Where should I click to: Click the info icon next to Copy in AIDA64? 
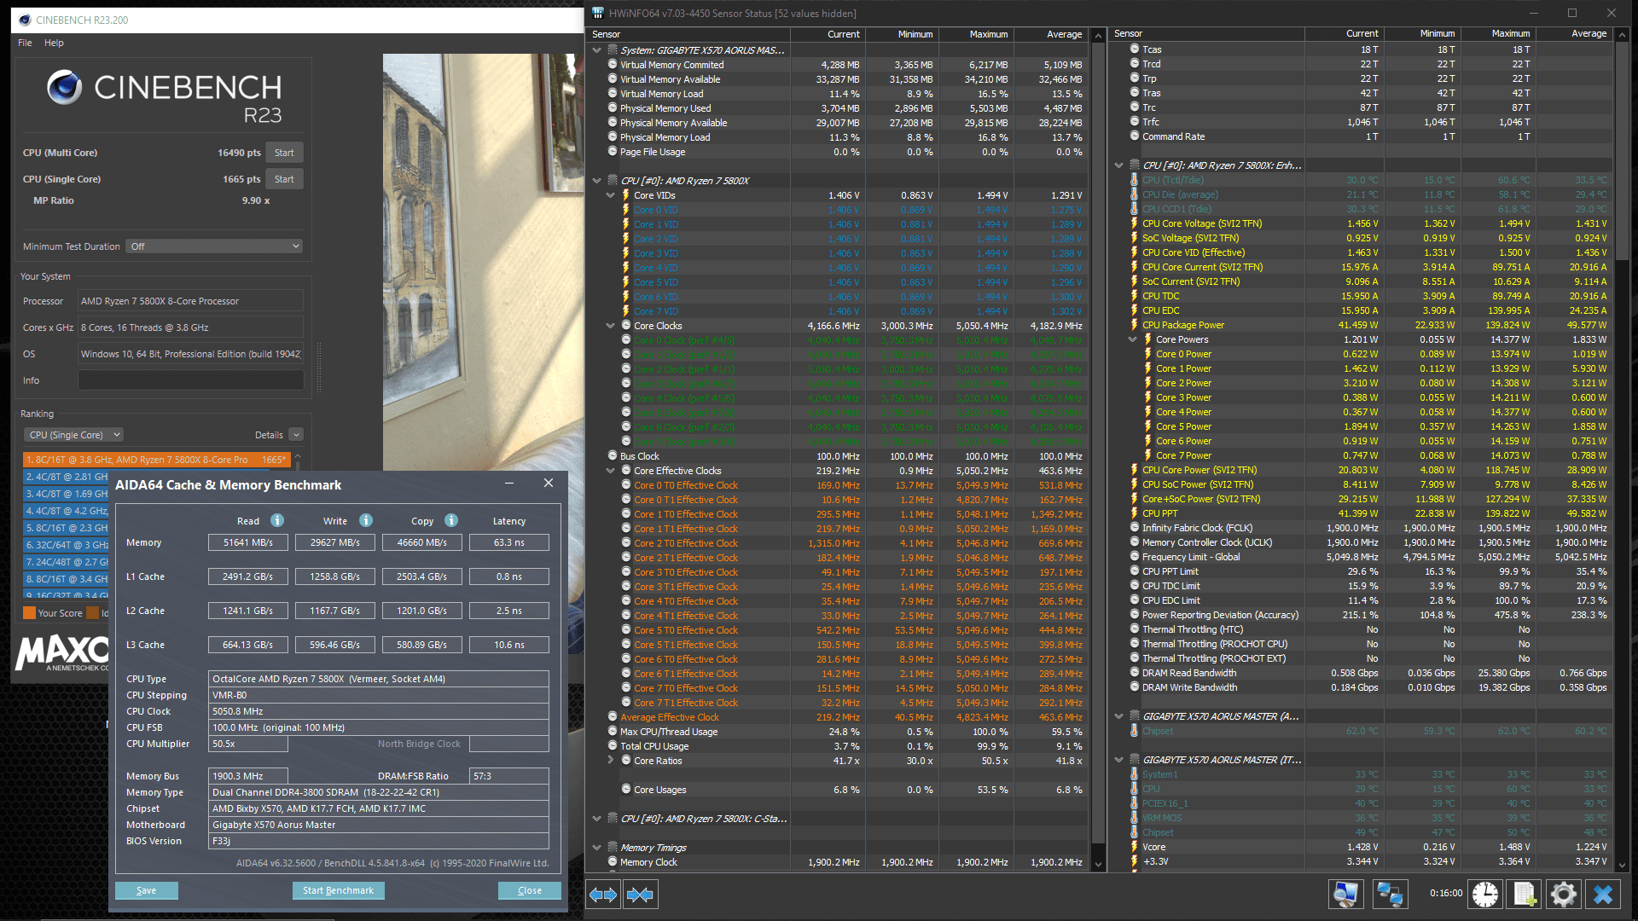pyautogui.click(x=451, y=520)
